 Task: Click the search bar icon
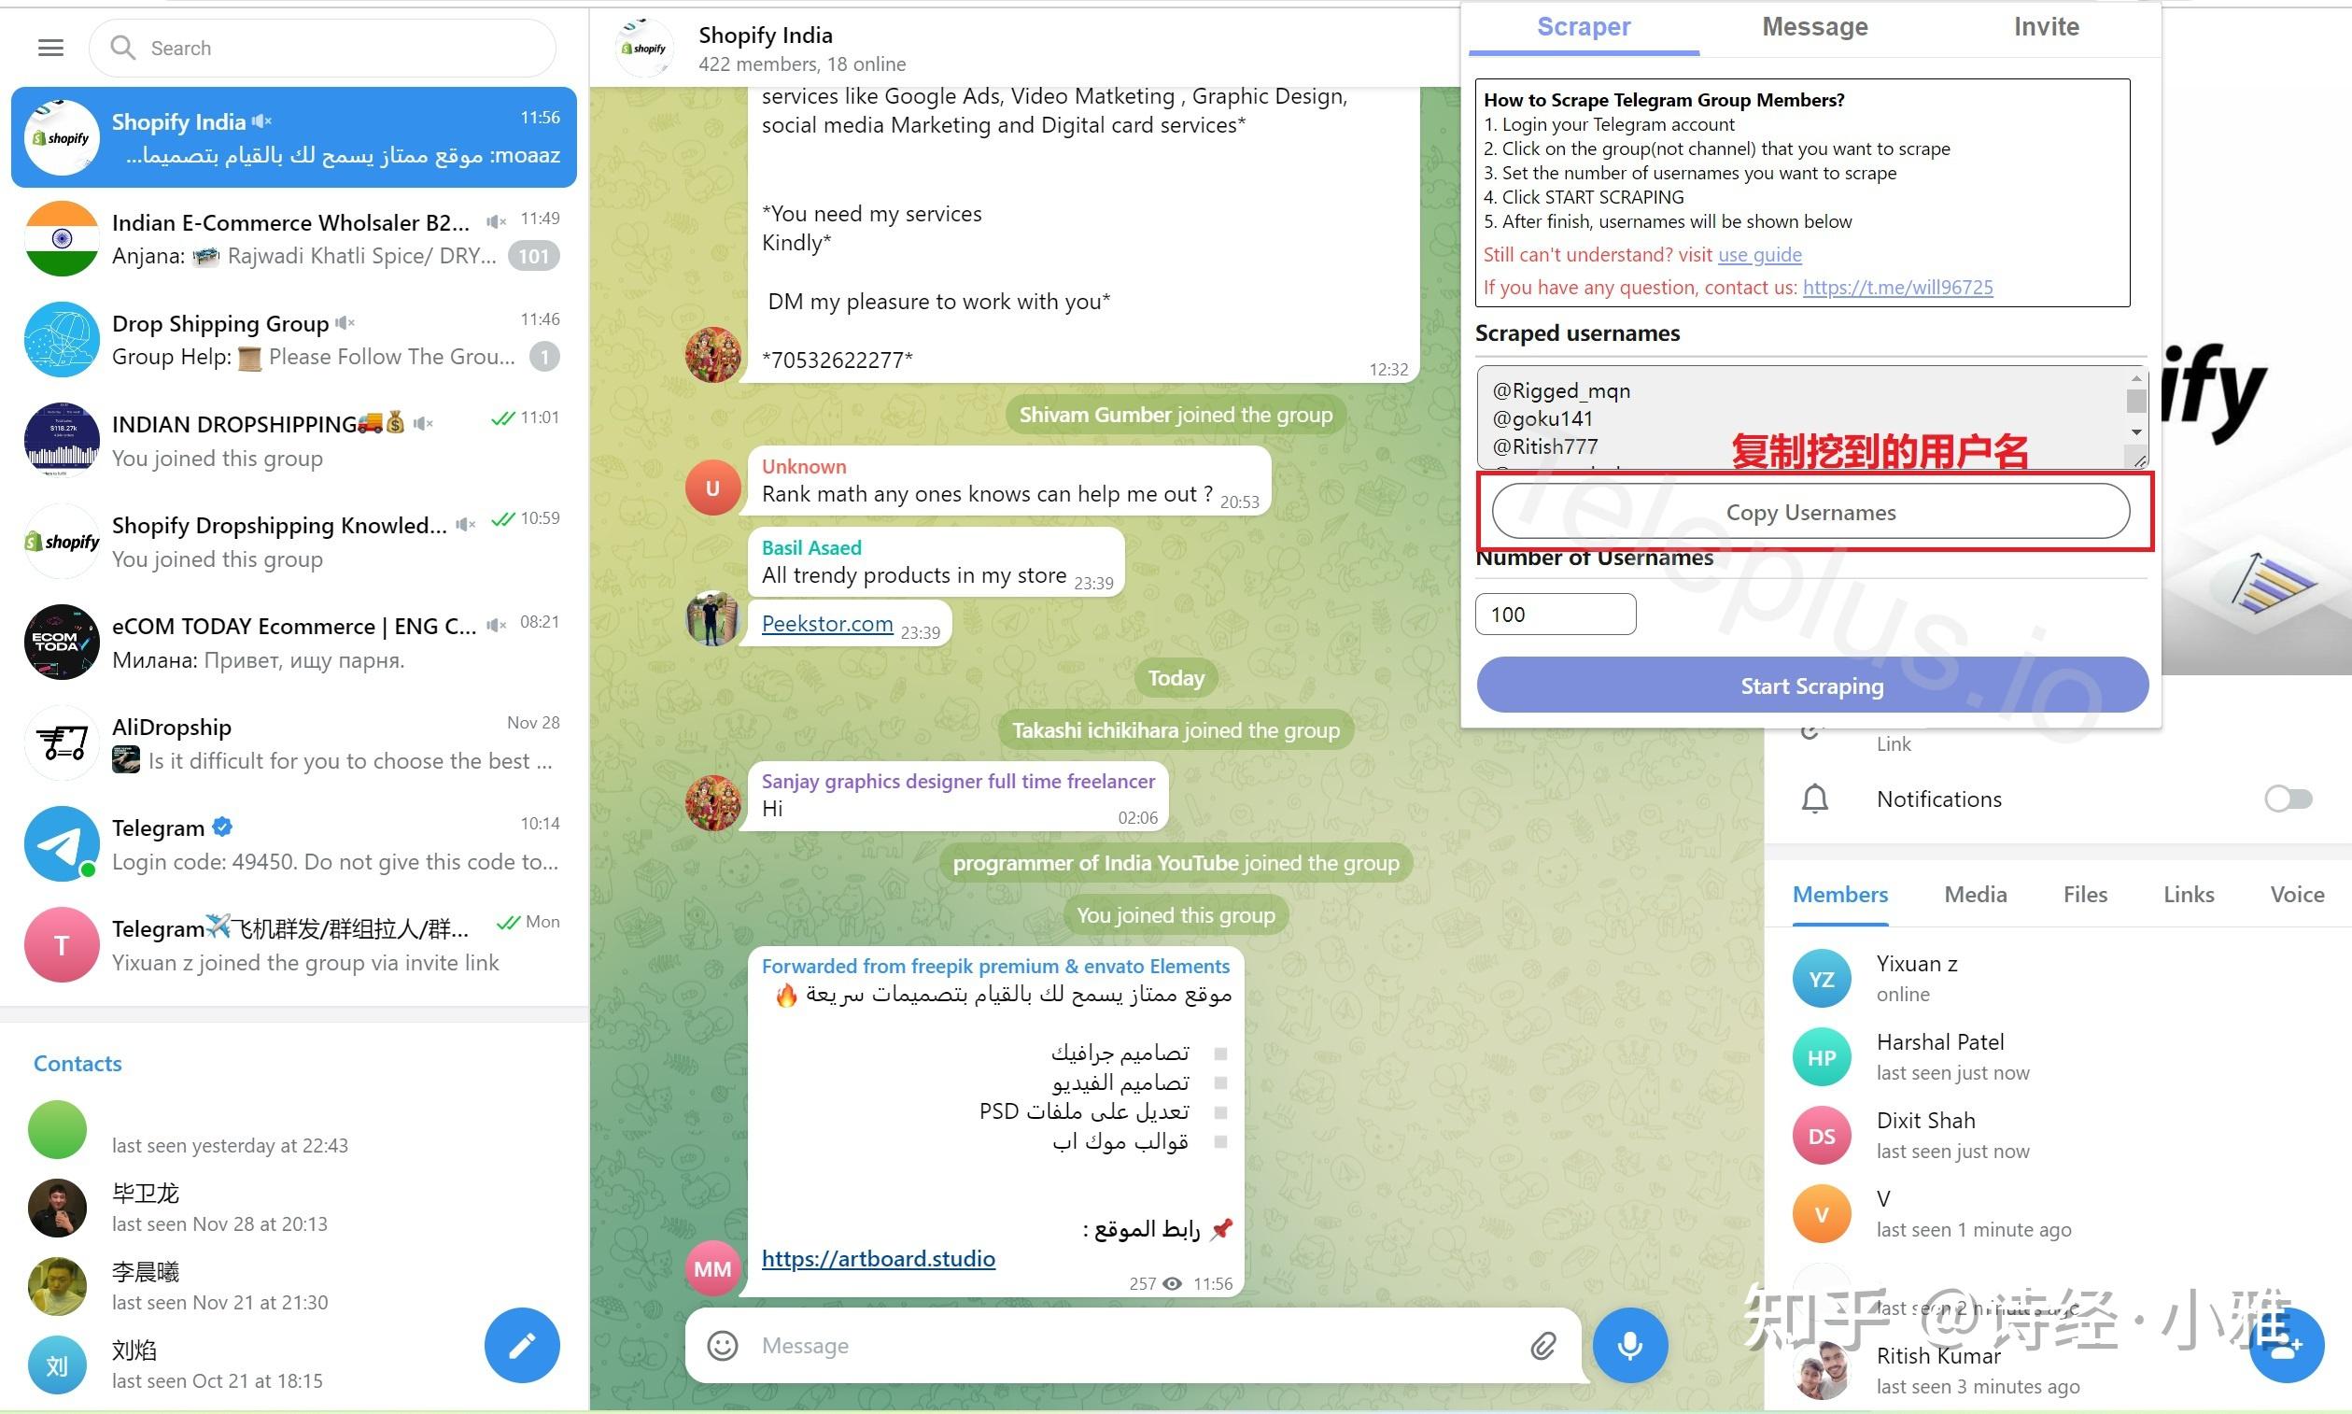[124, 47]
